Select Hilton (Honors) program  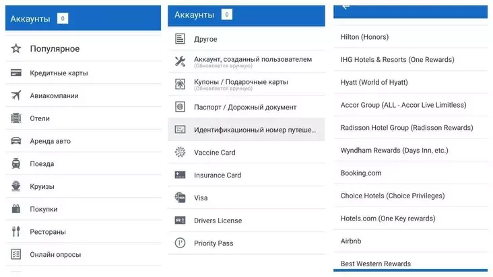tap(411, 37)
